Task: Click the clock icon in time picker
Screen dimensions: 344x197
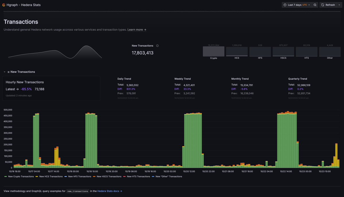Action: 285,5
